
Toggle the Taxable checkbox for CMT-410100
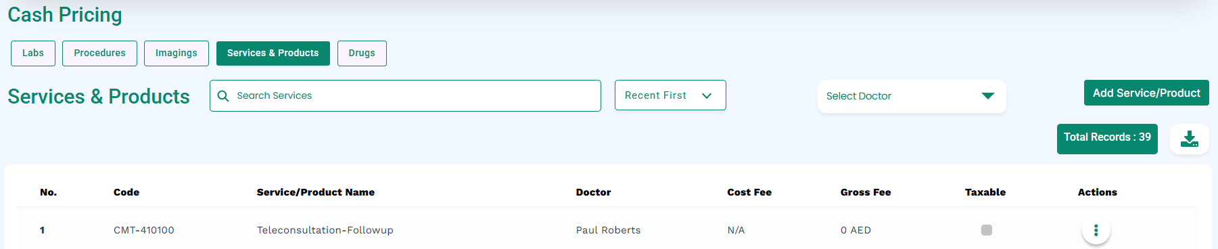tap(986, 230)
